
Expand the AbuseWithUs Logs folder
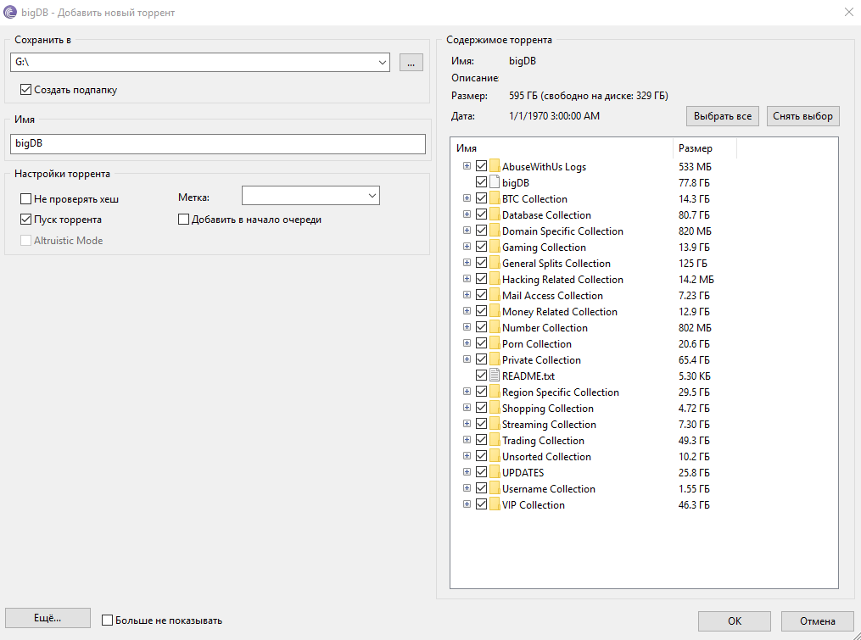[467, 166]
